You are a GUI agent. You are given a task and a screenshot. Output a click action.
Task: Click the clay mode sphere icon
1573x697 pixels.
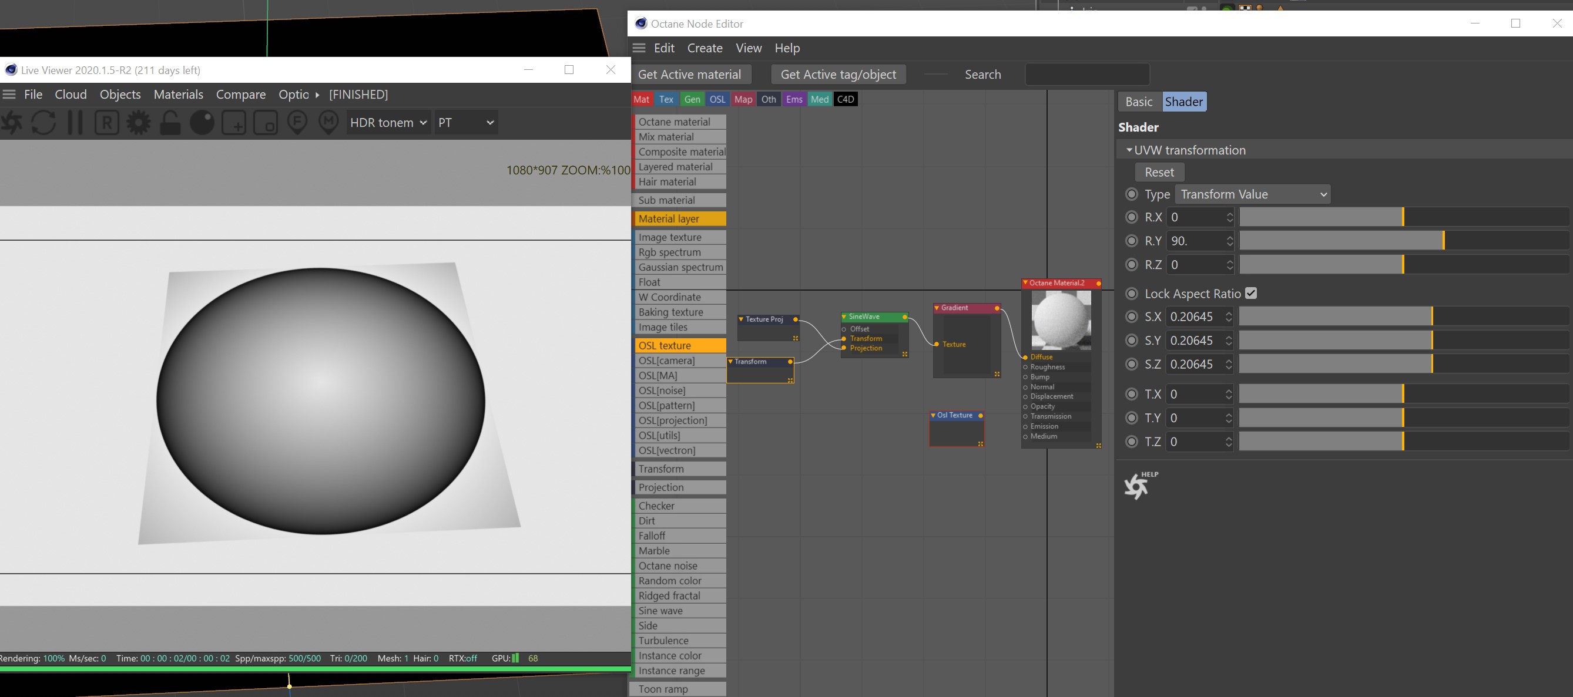coord(202,123)
